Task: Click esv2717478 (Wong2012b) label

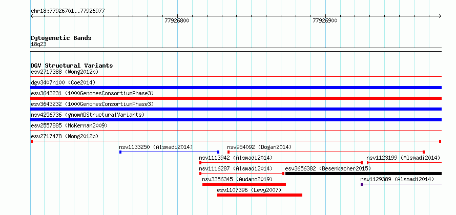Action: coord(65,136)
